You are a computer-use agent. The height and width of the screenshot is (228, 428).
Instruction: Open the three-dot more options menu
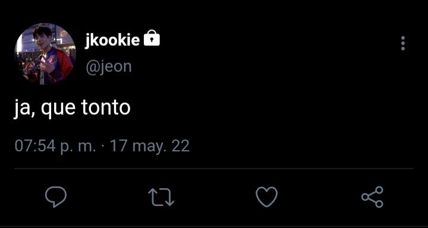403,43
